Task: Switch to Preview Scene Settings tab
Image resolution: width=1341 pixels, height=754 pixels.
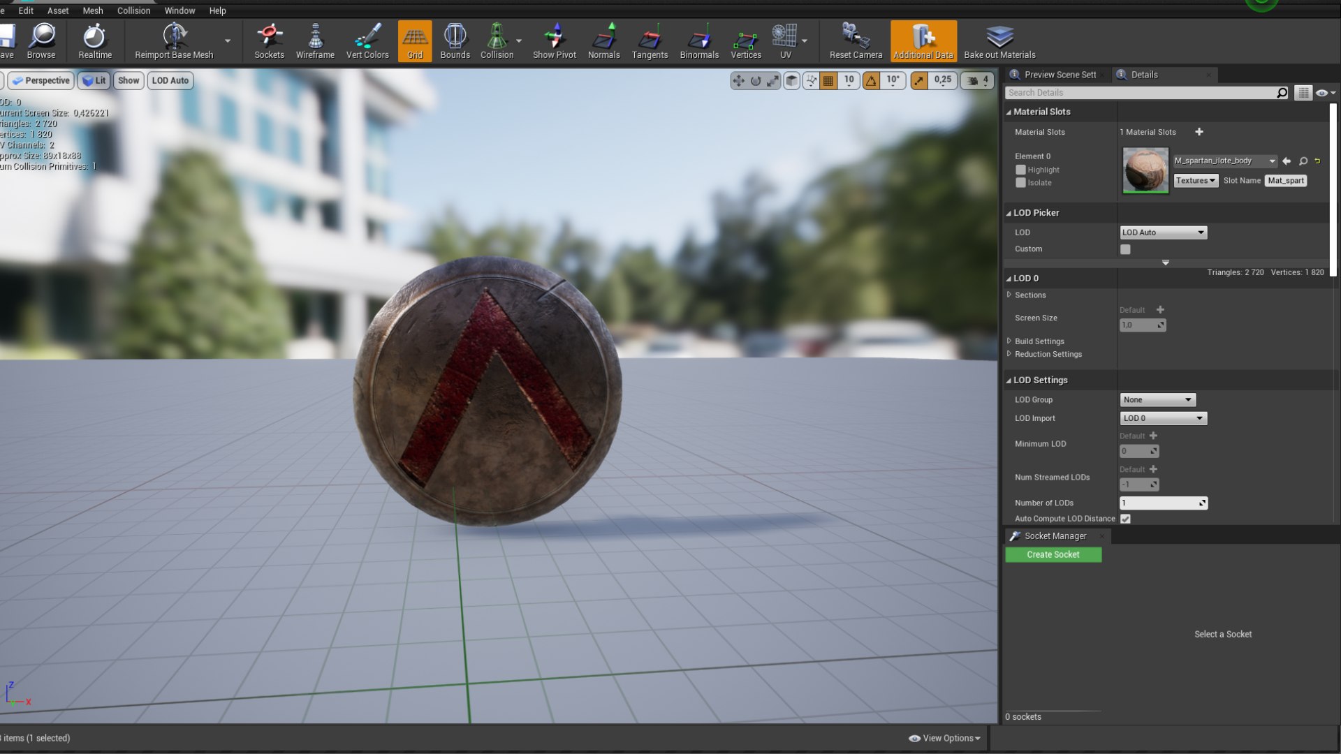Action: pos(1058,75)
